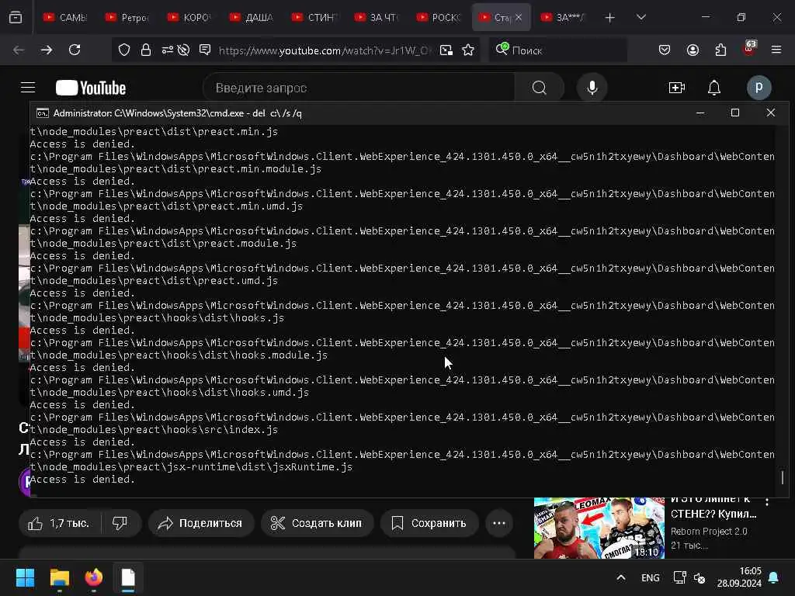Go to the YouTube home logo
795x596 pixels.
coord(91,88)
